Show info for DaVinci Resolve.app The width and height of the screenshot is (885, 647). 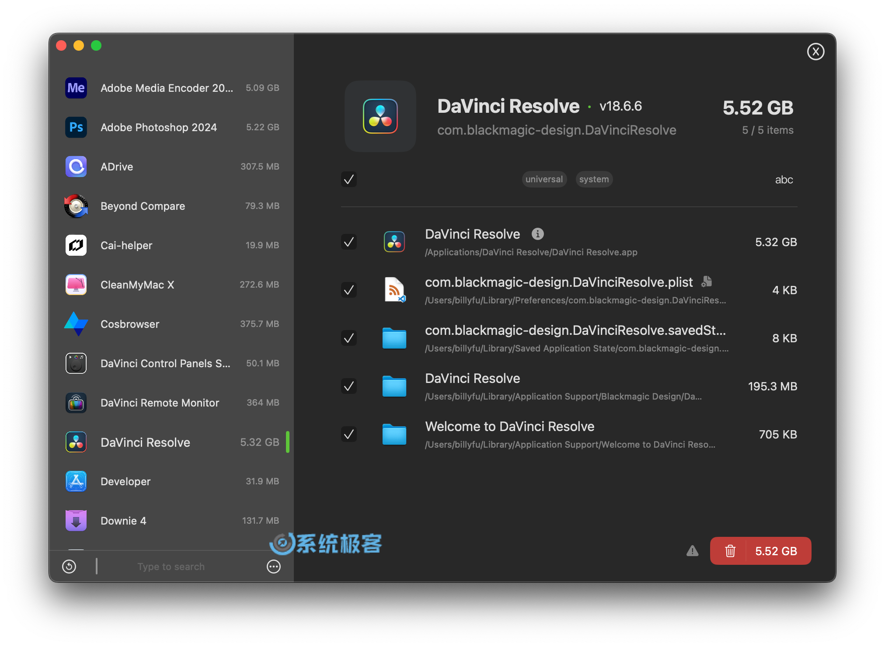[x=538, y=234]
